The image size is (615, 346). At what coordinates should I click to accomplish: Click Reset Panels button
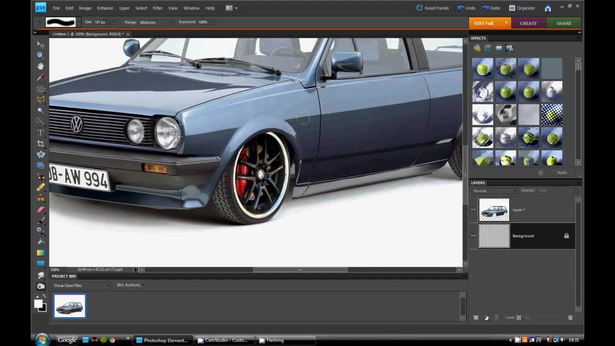click(x=432, y=8)
